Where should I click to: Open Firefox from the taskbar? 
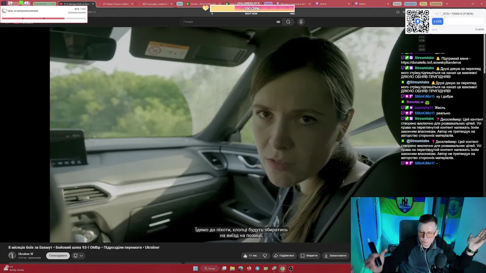click(x=249, y=268)
